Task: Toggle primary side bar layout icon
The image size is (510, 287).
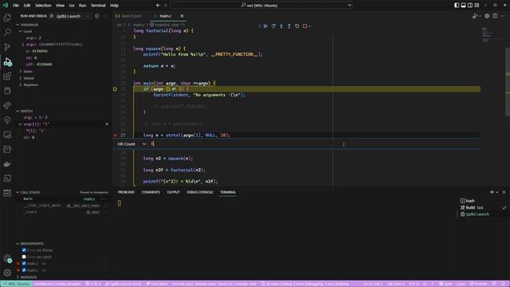Action: (457, 6)
